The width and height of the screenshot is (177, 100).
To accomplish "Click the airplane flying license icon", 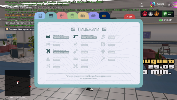I will point(48,51).
